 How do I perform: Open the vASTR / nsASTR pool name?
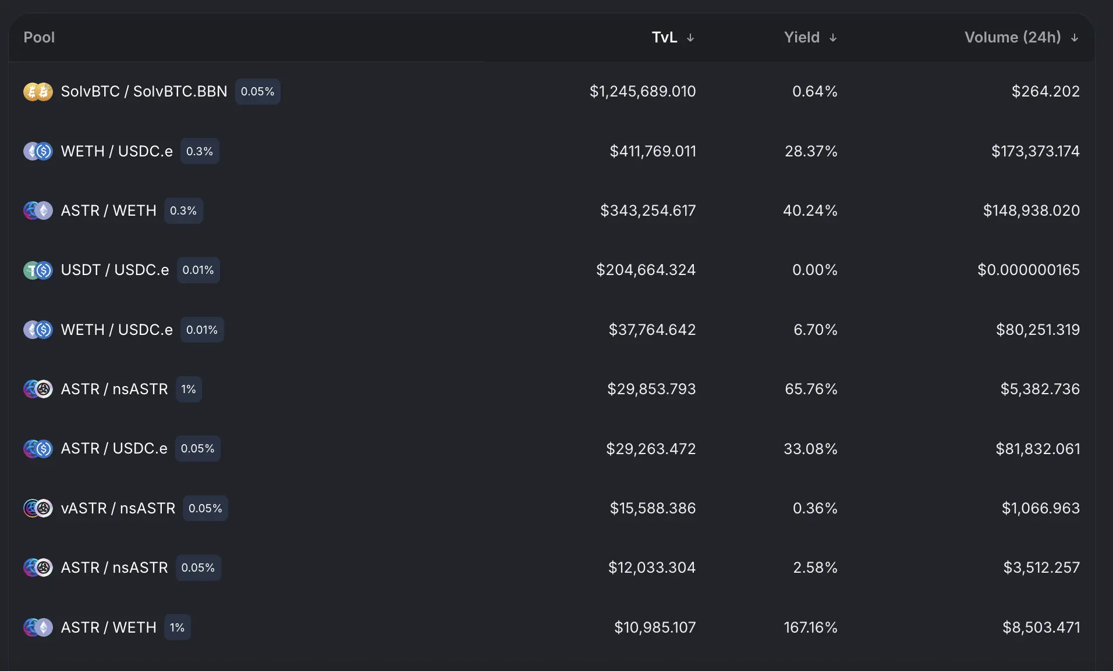point(118,508)
